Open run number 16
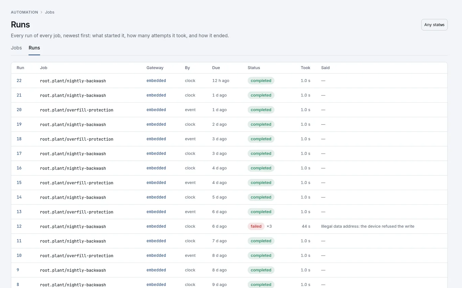This screenshot has height=288, width=462. (19, 168)
